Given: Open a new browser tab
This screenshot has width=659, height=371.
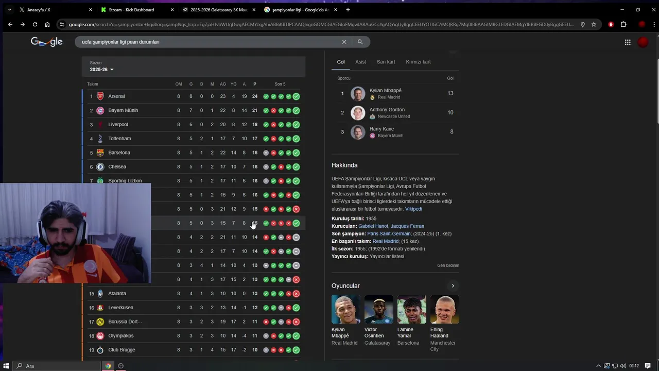Looking at the screenshot, I should tap(348, 9).
